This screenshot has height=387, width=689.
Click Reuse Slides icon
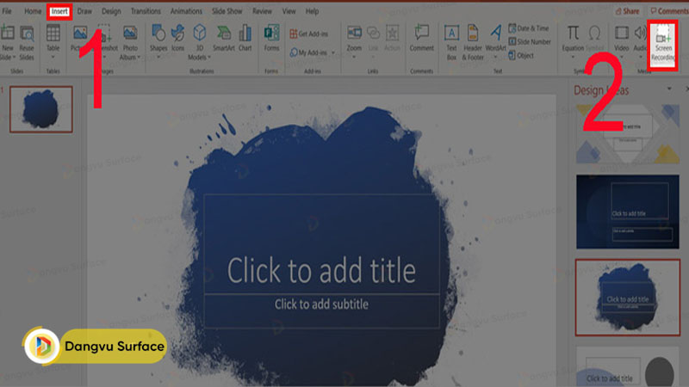[27, 42]
